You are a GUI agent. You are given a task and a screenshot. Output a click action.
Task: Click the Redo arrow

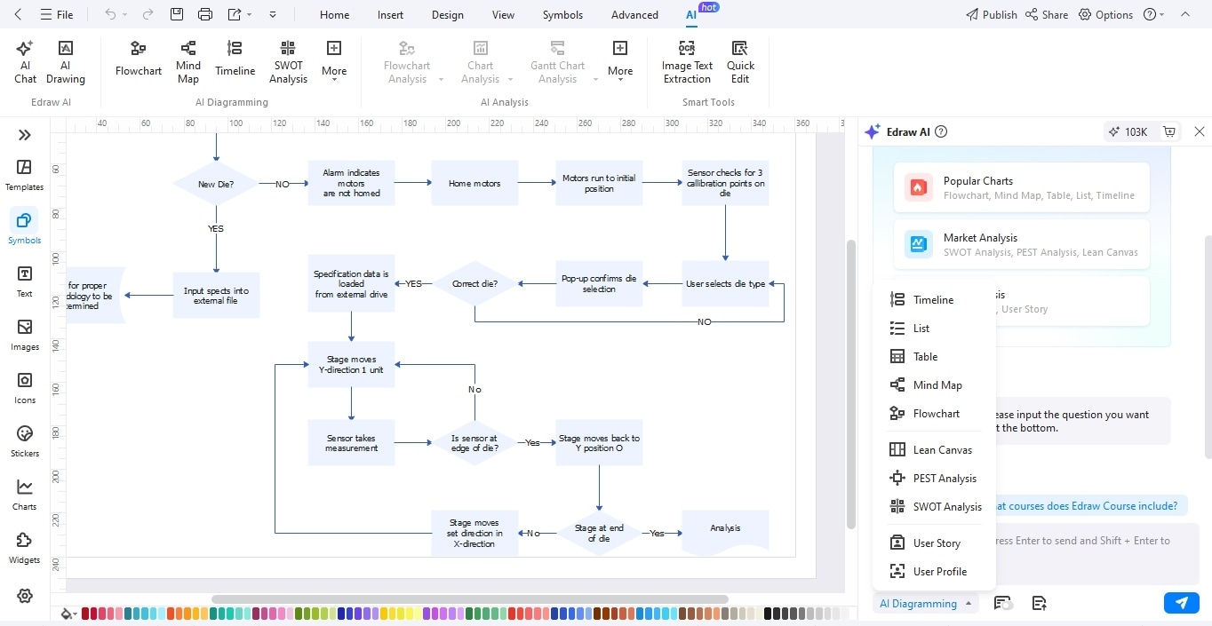coord(148,14)
